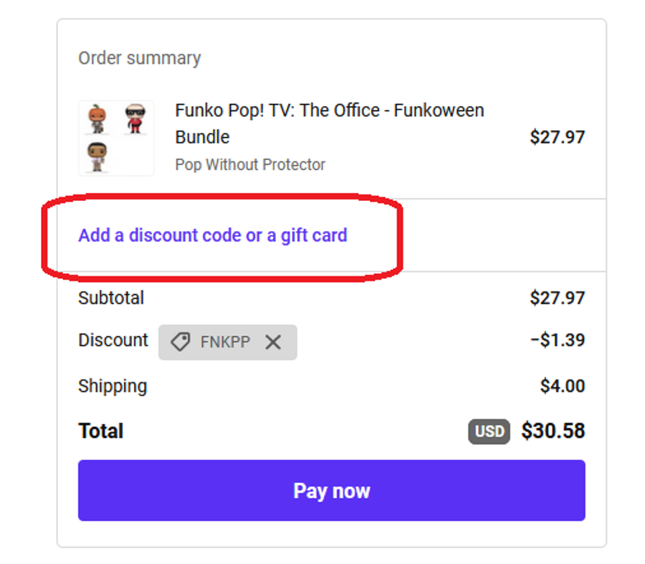645x564 pixels.
Task: Click the −$1.39 discount amount
Action: point(557,340)
